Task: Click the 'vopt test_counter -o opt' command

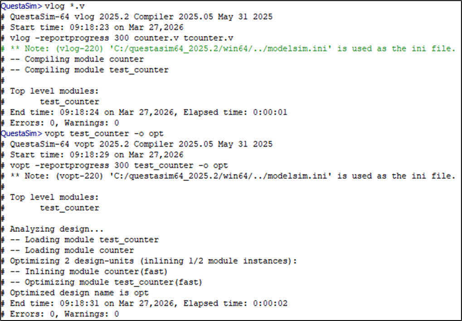Action: tap(103, 134)
